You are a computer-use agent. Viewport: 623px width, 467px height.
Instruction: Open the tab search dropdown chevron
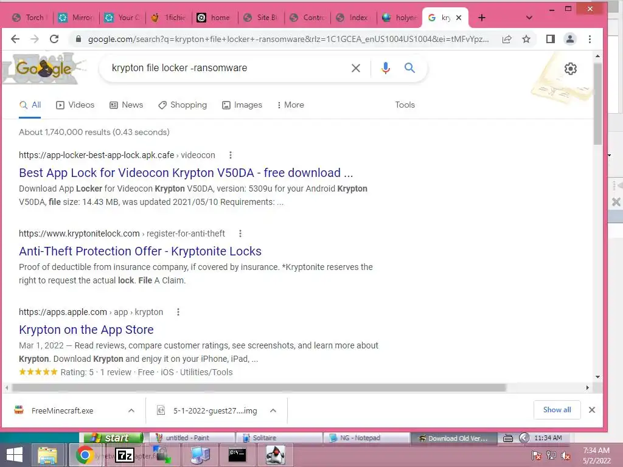(529, 18)
